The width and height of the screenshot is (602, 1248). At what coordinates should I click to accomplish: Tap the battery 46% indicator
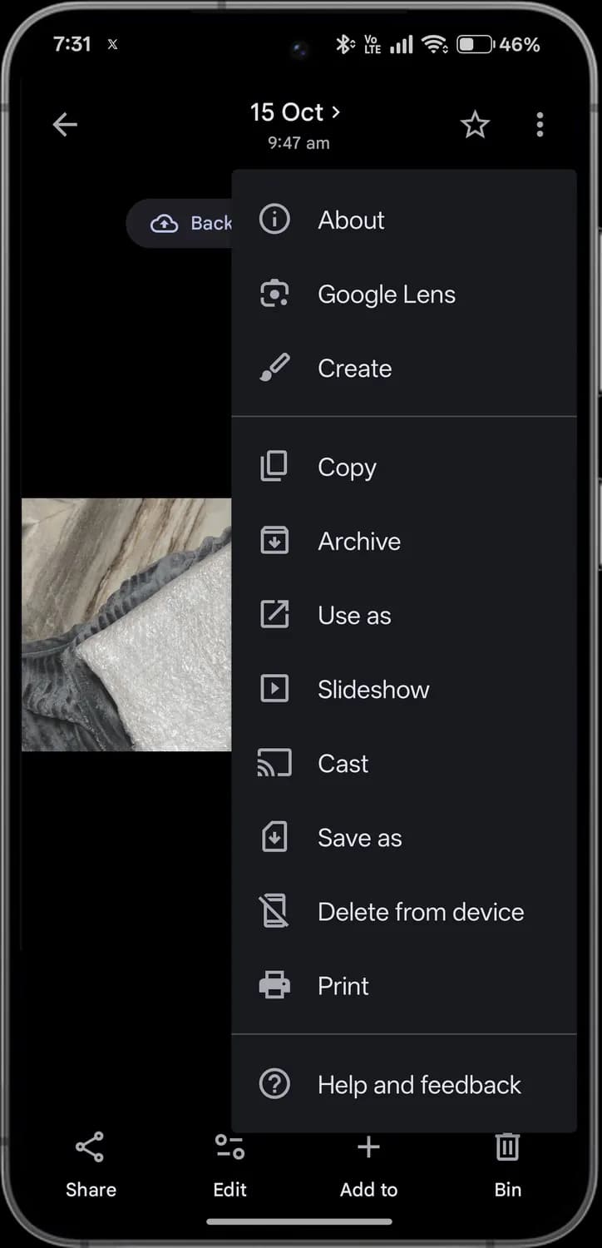[x=499, y=44]
